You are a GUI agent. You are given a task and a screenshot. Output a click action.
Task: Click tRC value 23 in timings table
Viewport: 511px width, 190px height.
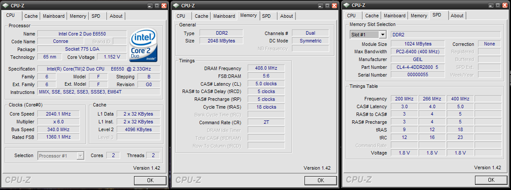[460, 138]
